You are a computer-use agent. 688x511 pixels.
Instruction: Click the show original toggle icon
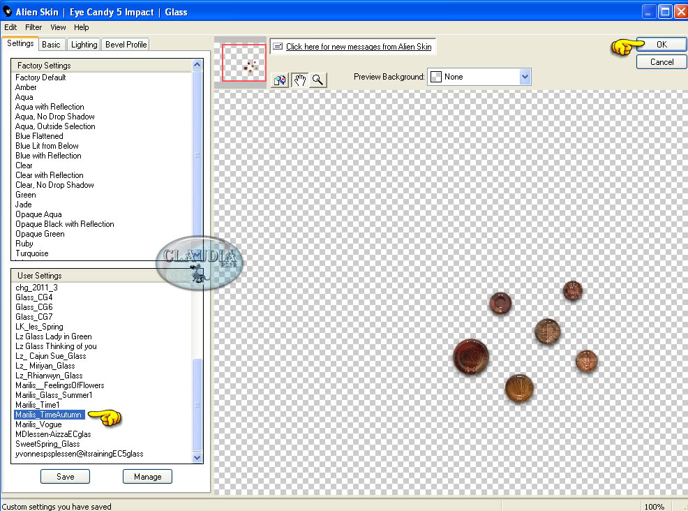coord(280,80)
